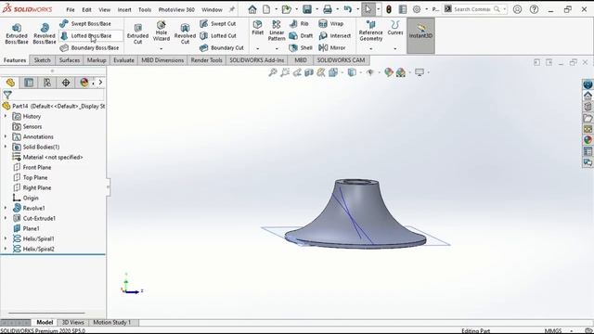Click the Zoom to Fit icon
Image resolution: width=594 pixels, height=334 pixels.
(x=273, y=72)
